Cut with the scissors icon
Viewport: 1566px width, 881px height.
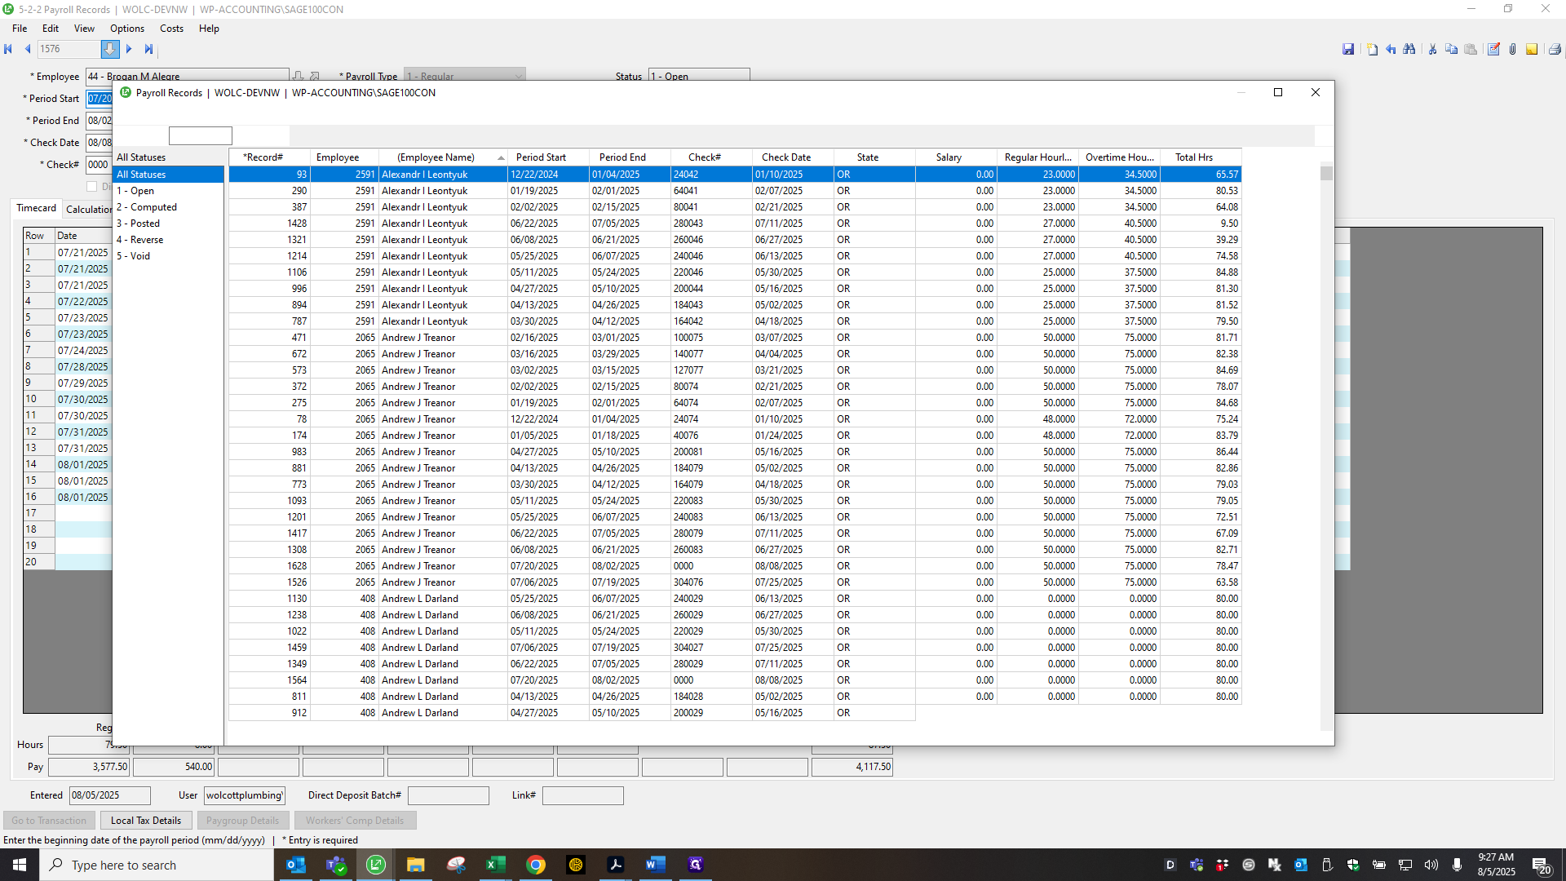pos(1432,49)
